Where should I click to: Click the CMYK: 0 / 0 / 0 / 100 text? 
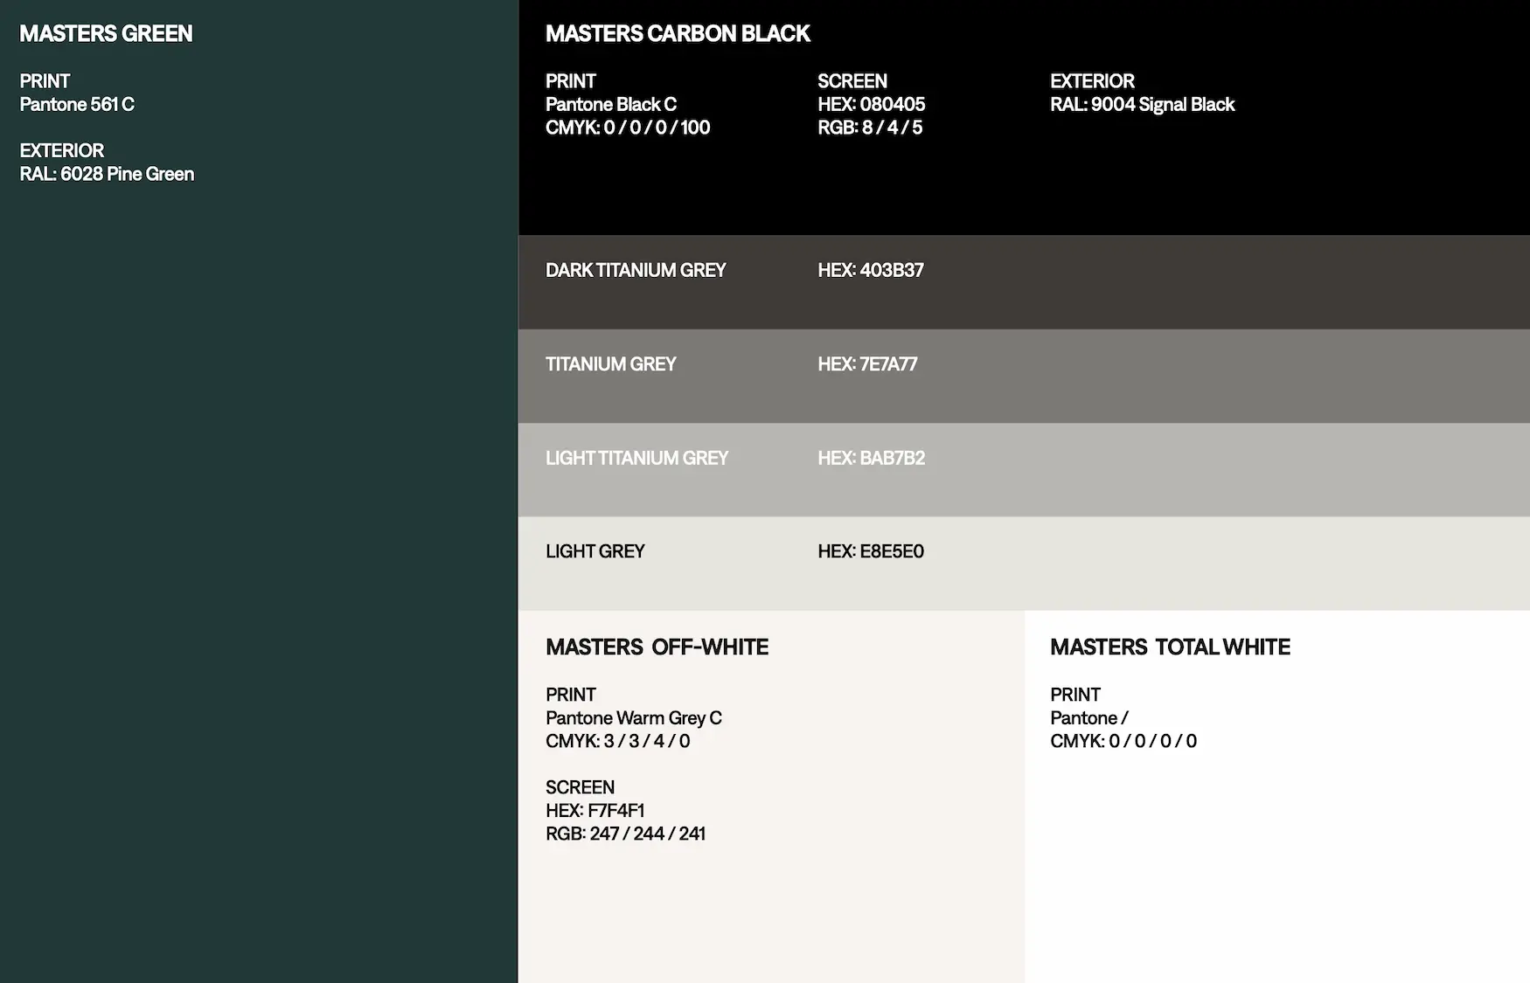click(628, 128)
